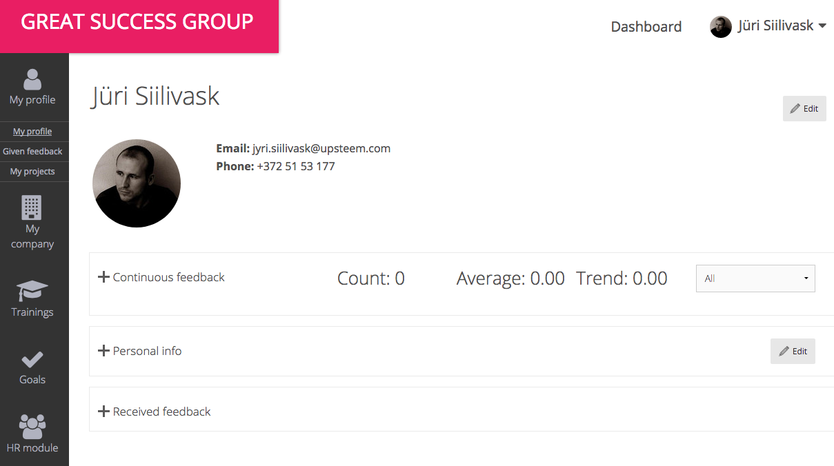Select My projects submenu item
This screenshot has width=834, height=466.
[32, 172]
